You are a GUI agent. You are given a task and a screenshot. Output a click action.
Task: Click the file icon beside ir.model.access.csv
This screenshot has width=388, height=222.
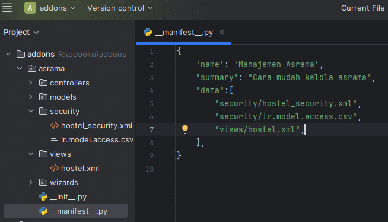click(55, 140)
